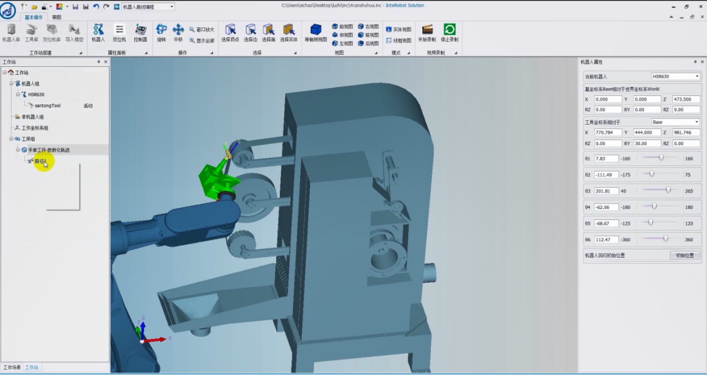This screenshot has width=707, height=375.
Task: Open the 工具坐标系相对于 Base dropdown
Action: click(675, 122)
